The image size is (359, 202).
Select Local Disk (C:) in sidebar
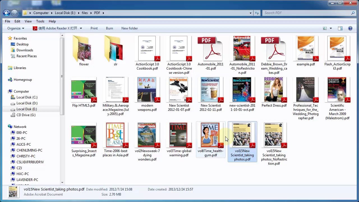click(x=27, y=97)
